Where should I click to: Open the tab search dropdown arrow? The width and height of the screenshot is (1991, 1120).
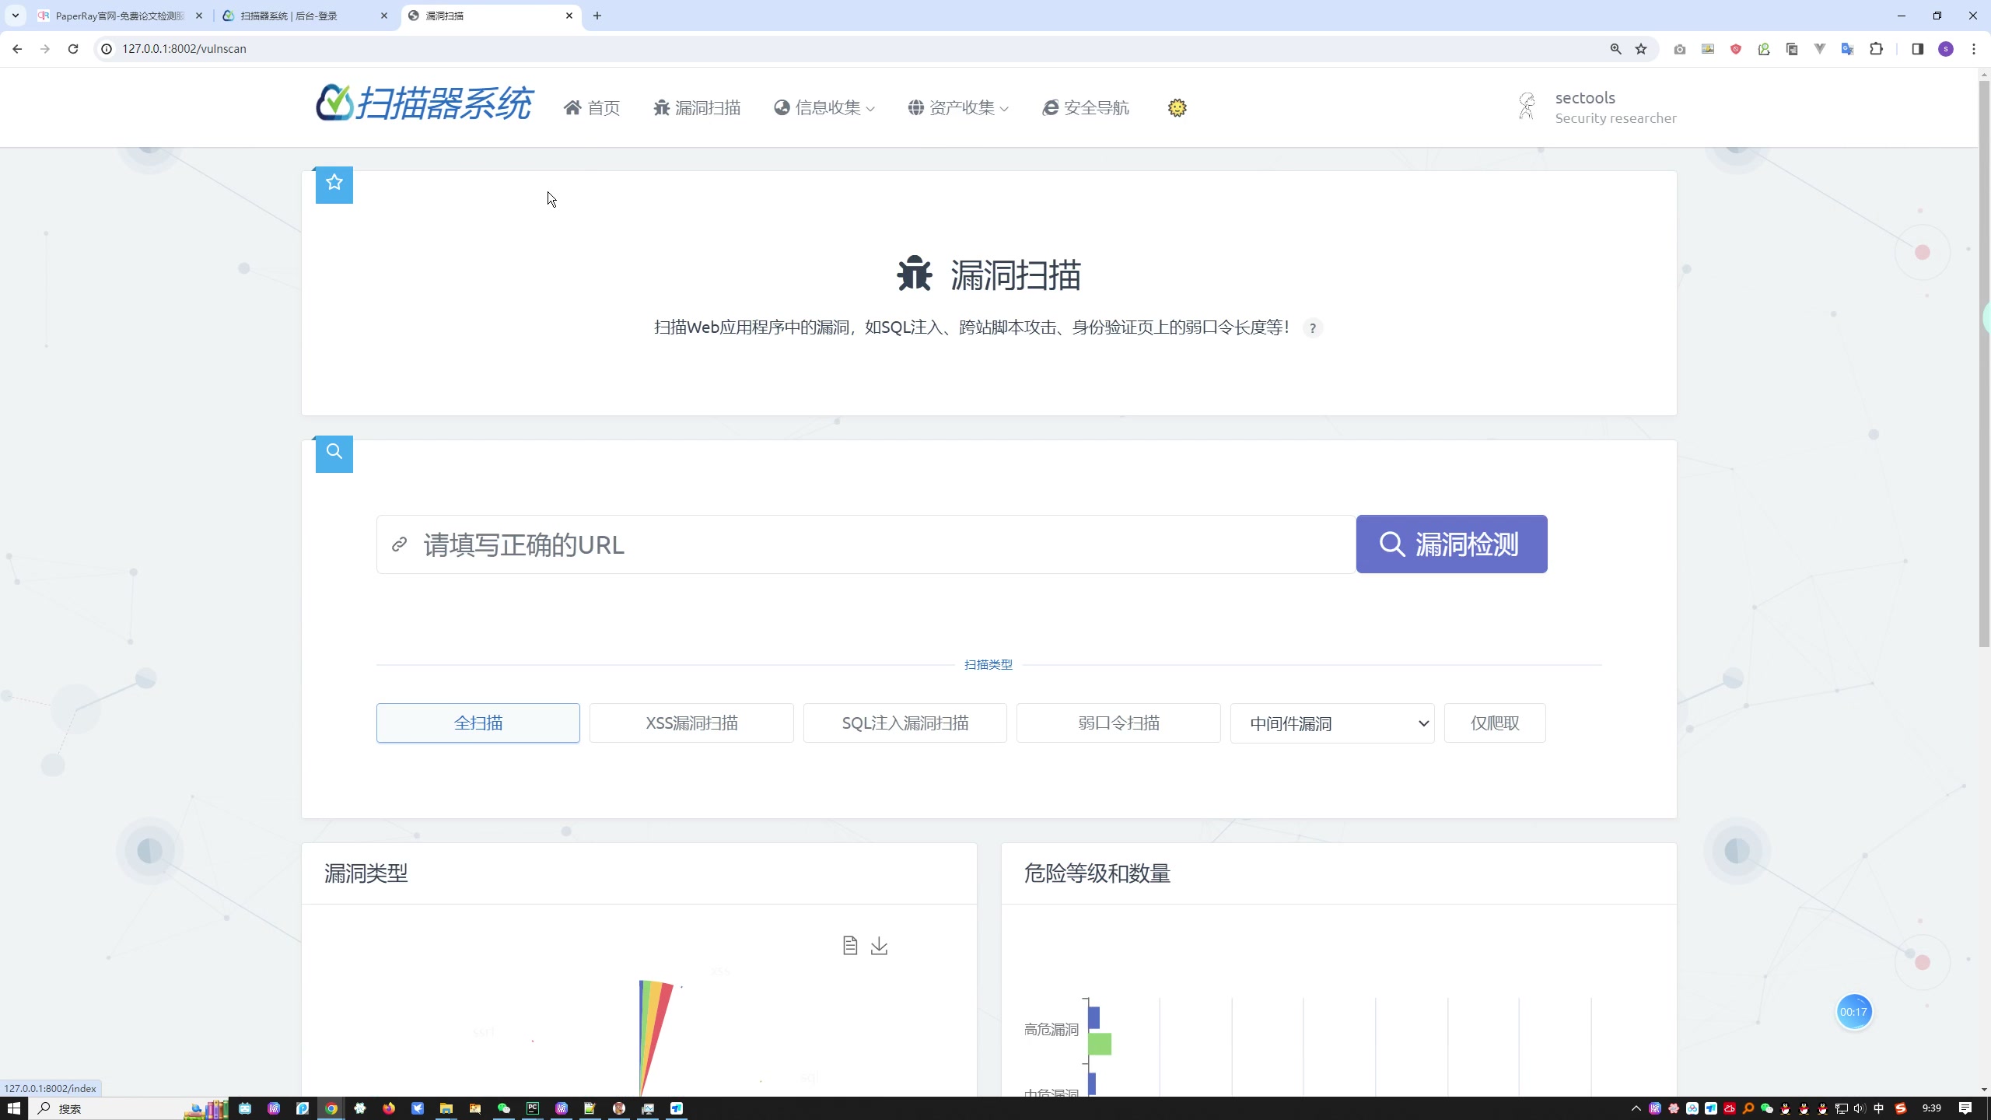coord(15,16)
